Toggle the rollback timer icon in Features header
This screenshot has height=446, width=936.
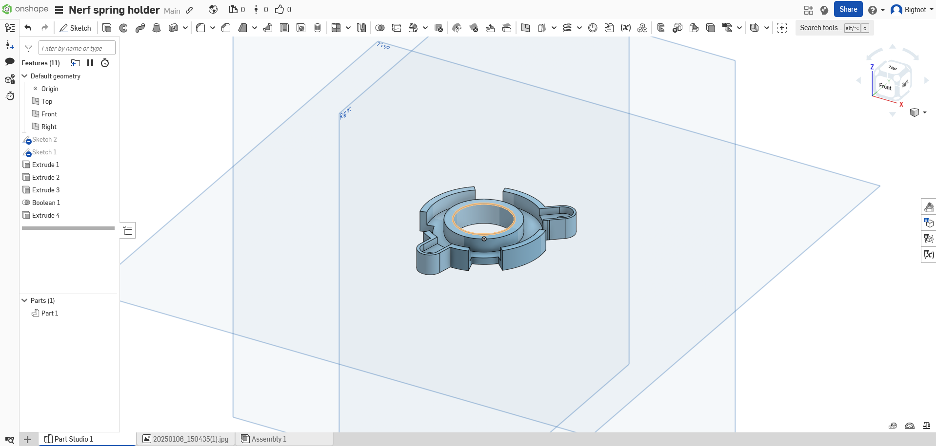pyautogui.click(x=105, y=63)
